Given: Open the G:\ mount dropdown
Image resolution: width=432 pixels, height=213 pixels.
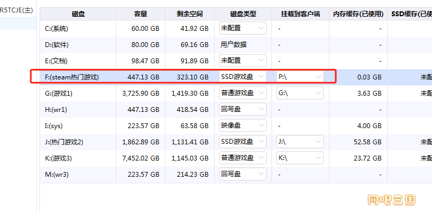Looking at the screenshot, I should 300,93.
